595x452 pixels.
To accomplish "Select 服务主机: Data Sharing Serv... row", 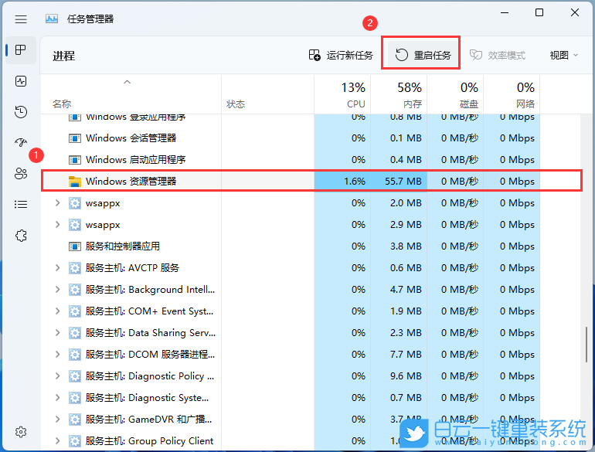I will [311, 333].
